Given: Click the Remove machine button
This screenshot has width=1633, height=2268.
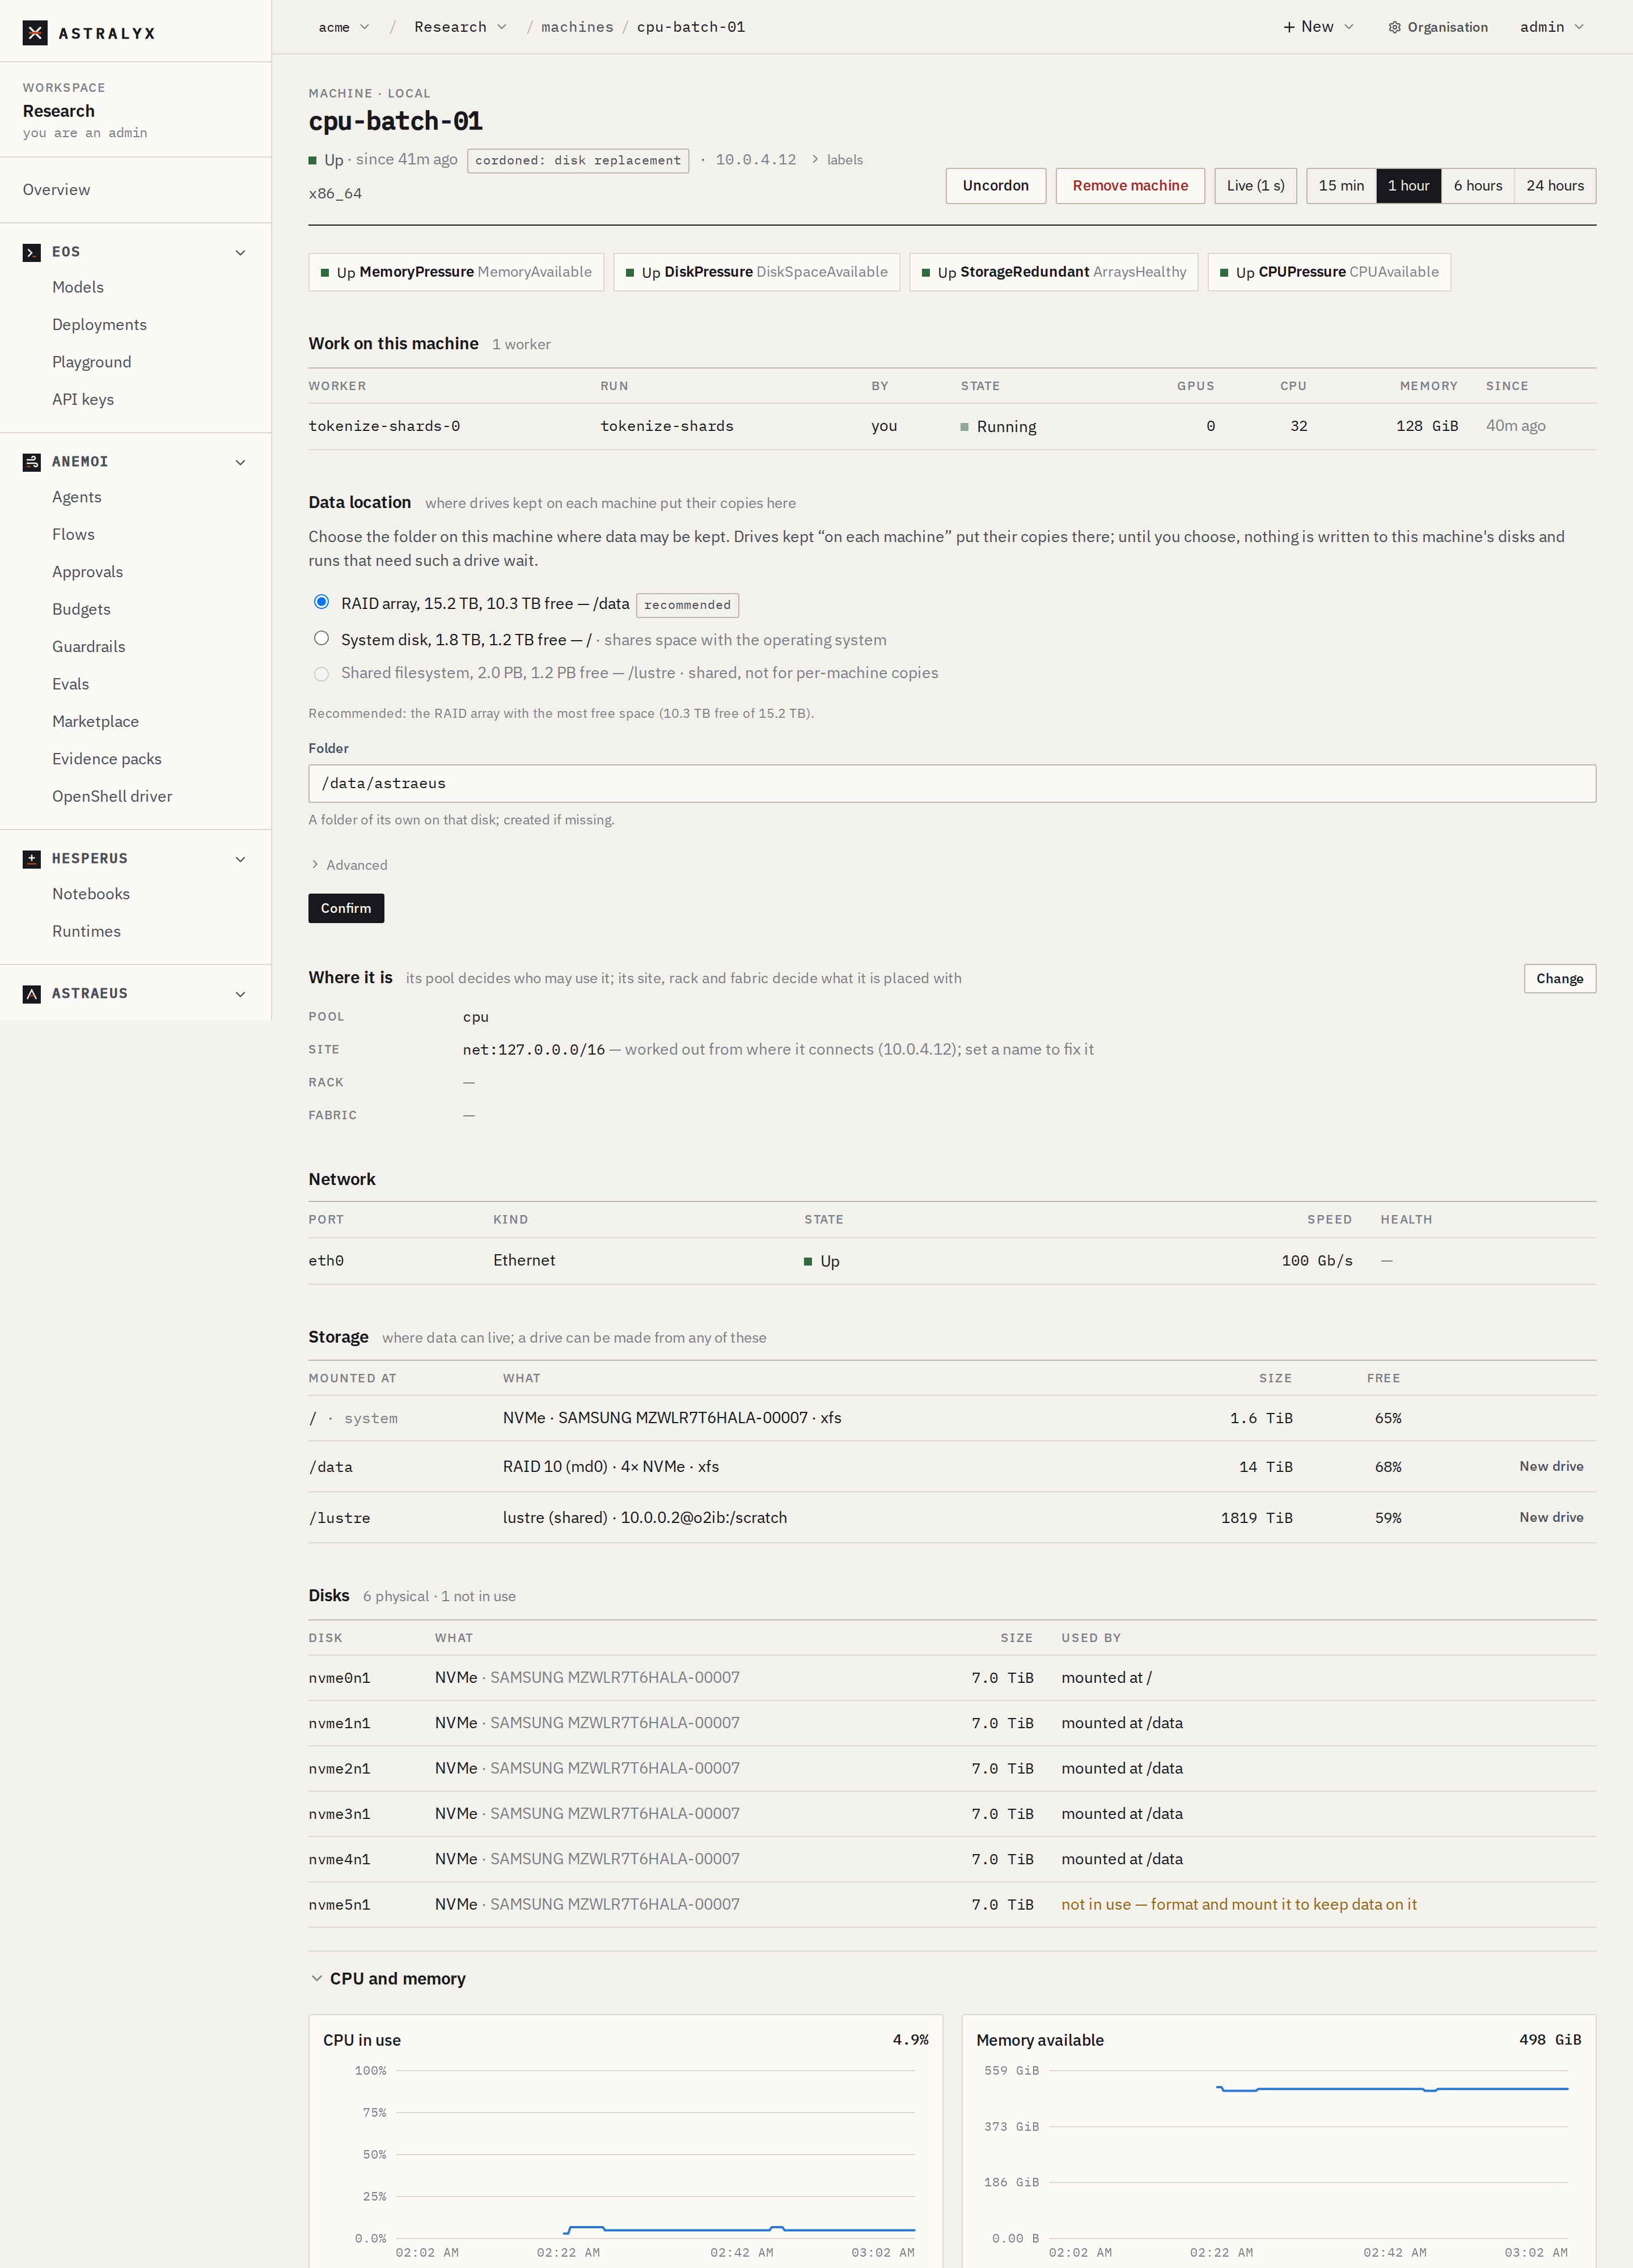Looking at the screenshot, I should tap(1130, 186).
